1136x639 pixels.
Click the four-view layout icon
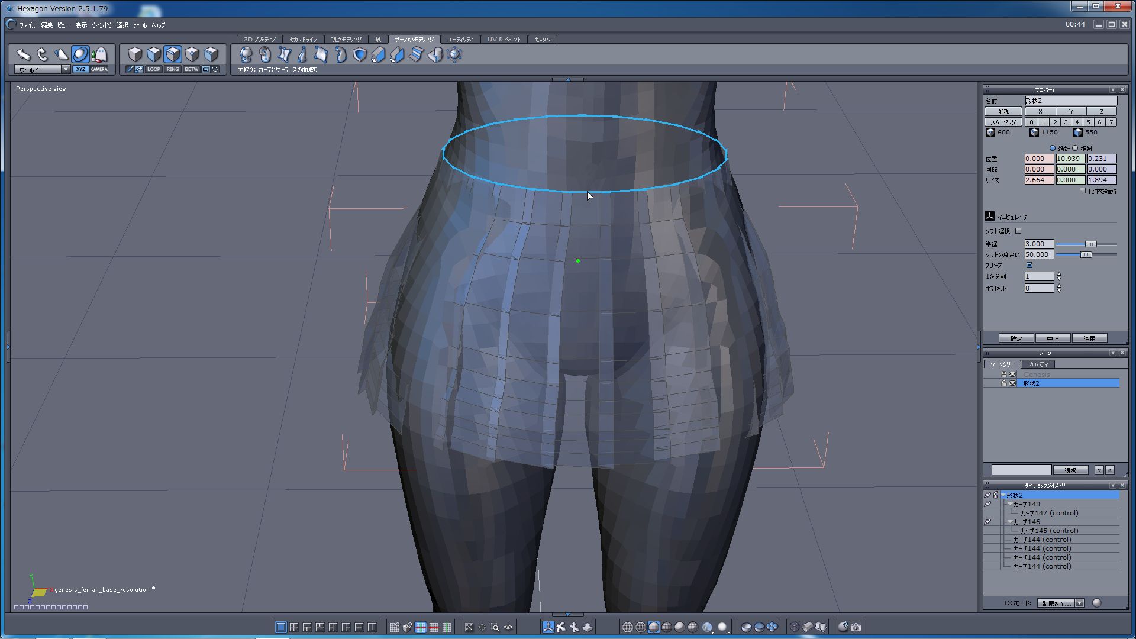click(x=294, y=627)
